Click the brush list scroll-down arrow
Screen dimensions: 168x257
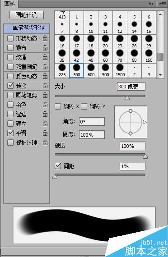pyautogui.click(x=160, y=75)
